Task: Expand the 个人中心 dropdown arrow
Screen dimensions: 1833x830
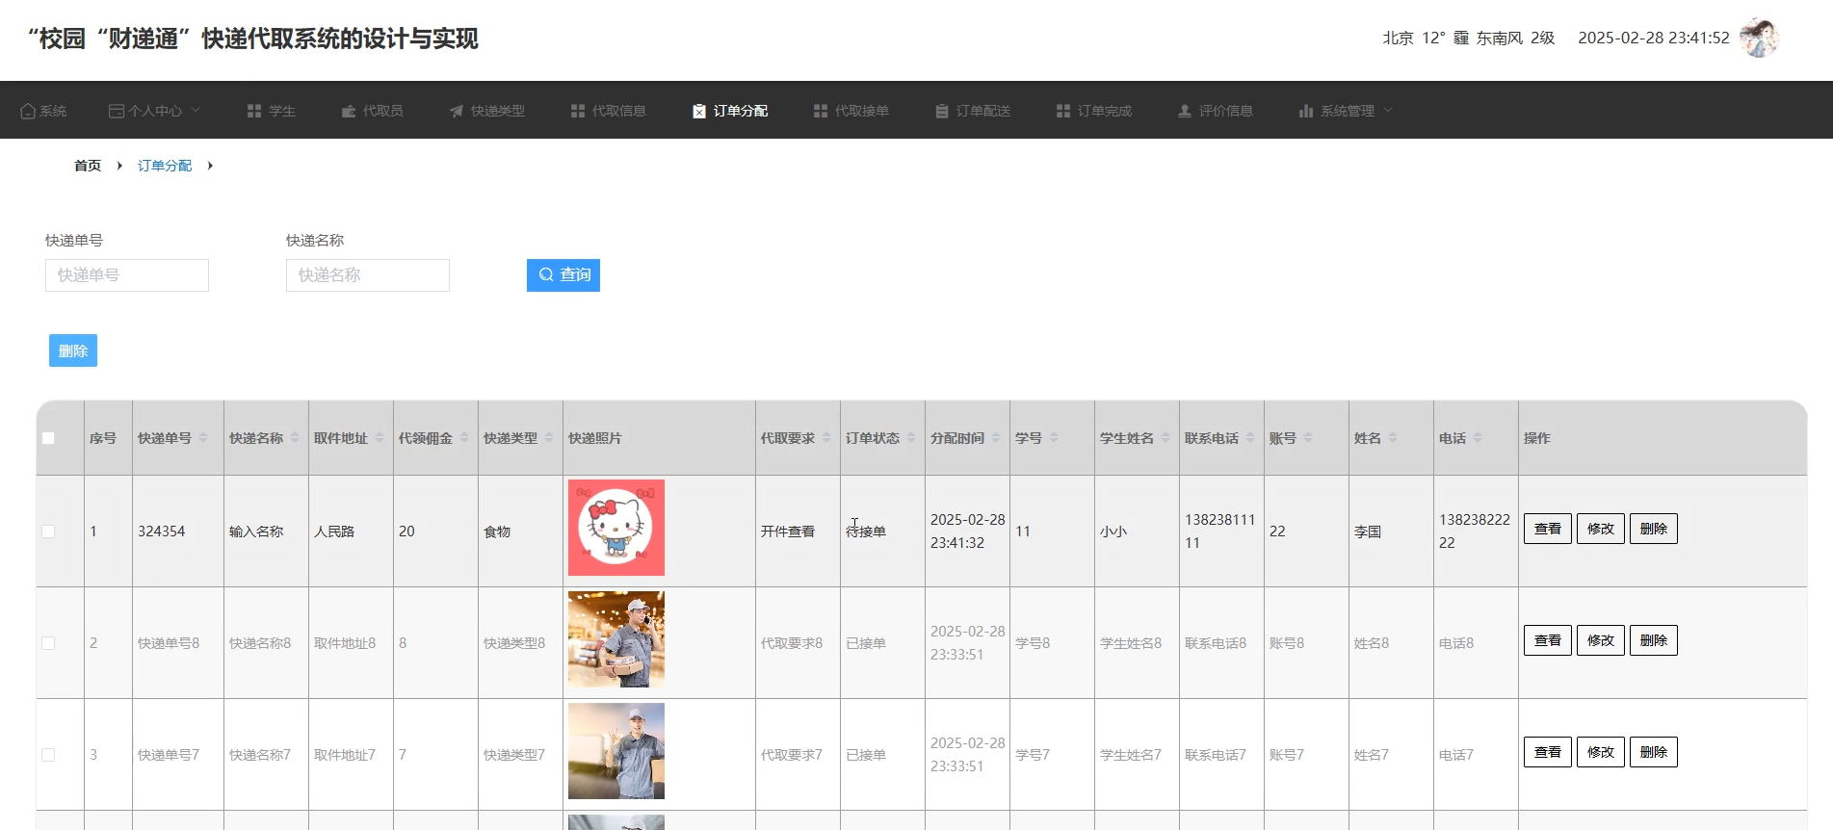Action: click(x=196, y=110)
